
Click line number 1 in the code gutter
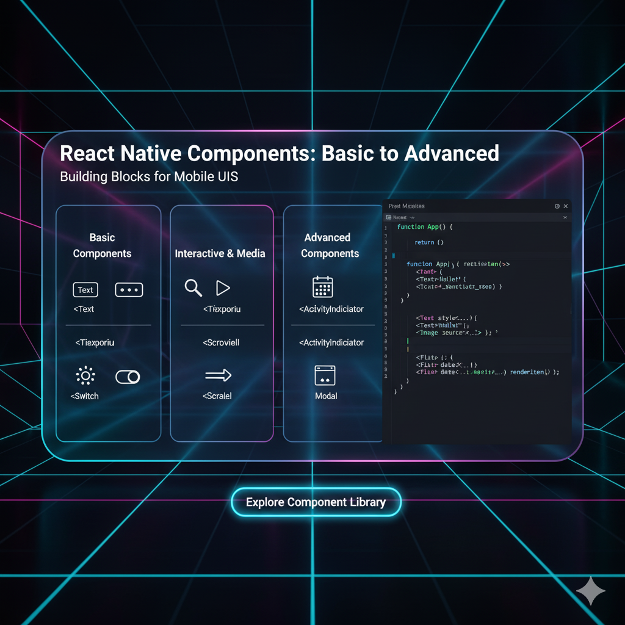pos(386,227)
